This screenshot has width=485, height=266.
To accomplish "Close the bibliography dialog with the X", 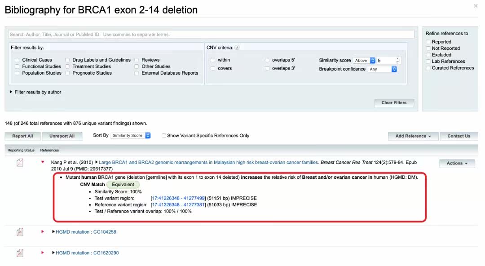I will 476,6.
